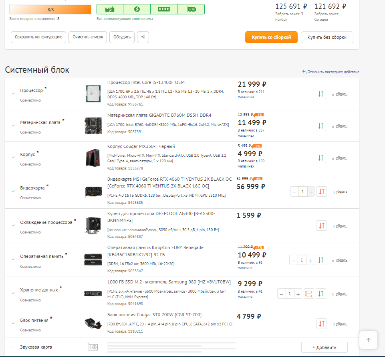Open motherboard availability in 237 stores
Screen dimensions: 385x357
tap(251, 133)
